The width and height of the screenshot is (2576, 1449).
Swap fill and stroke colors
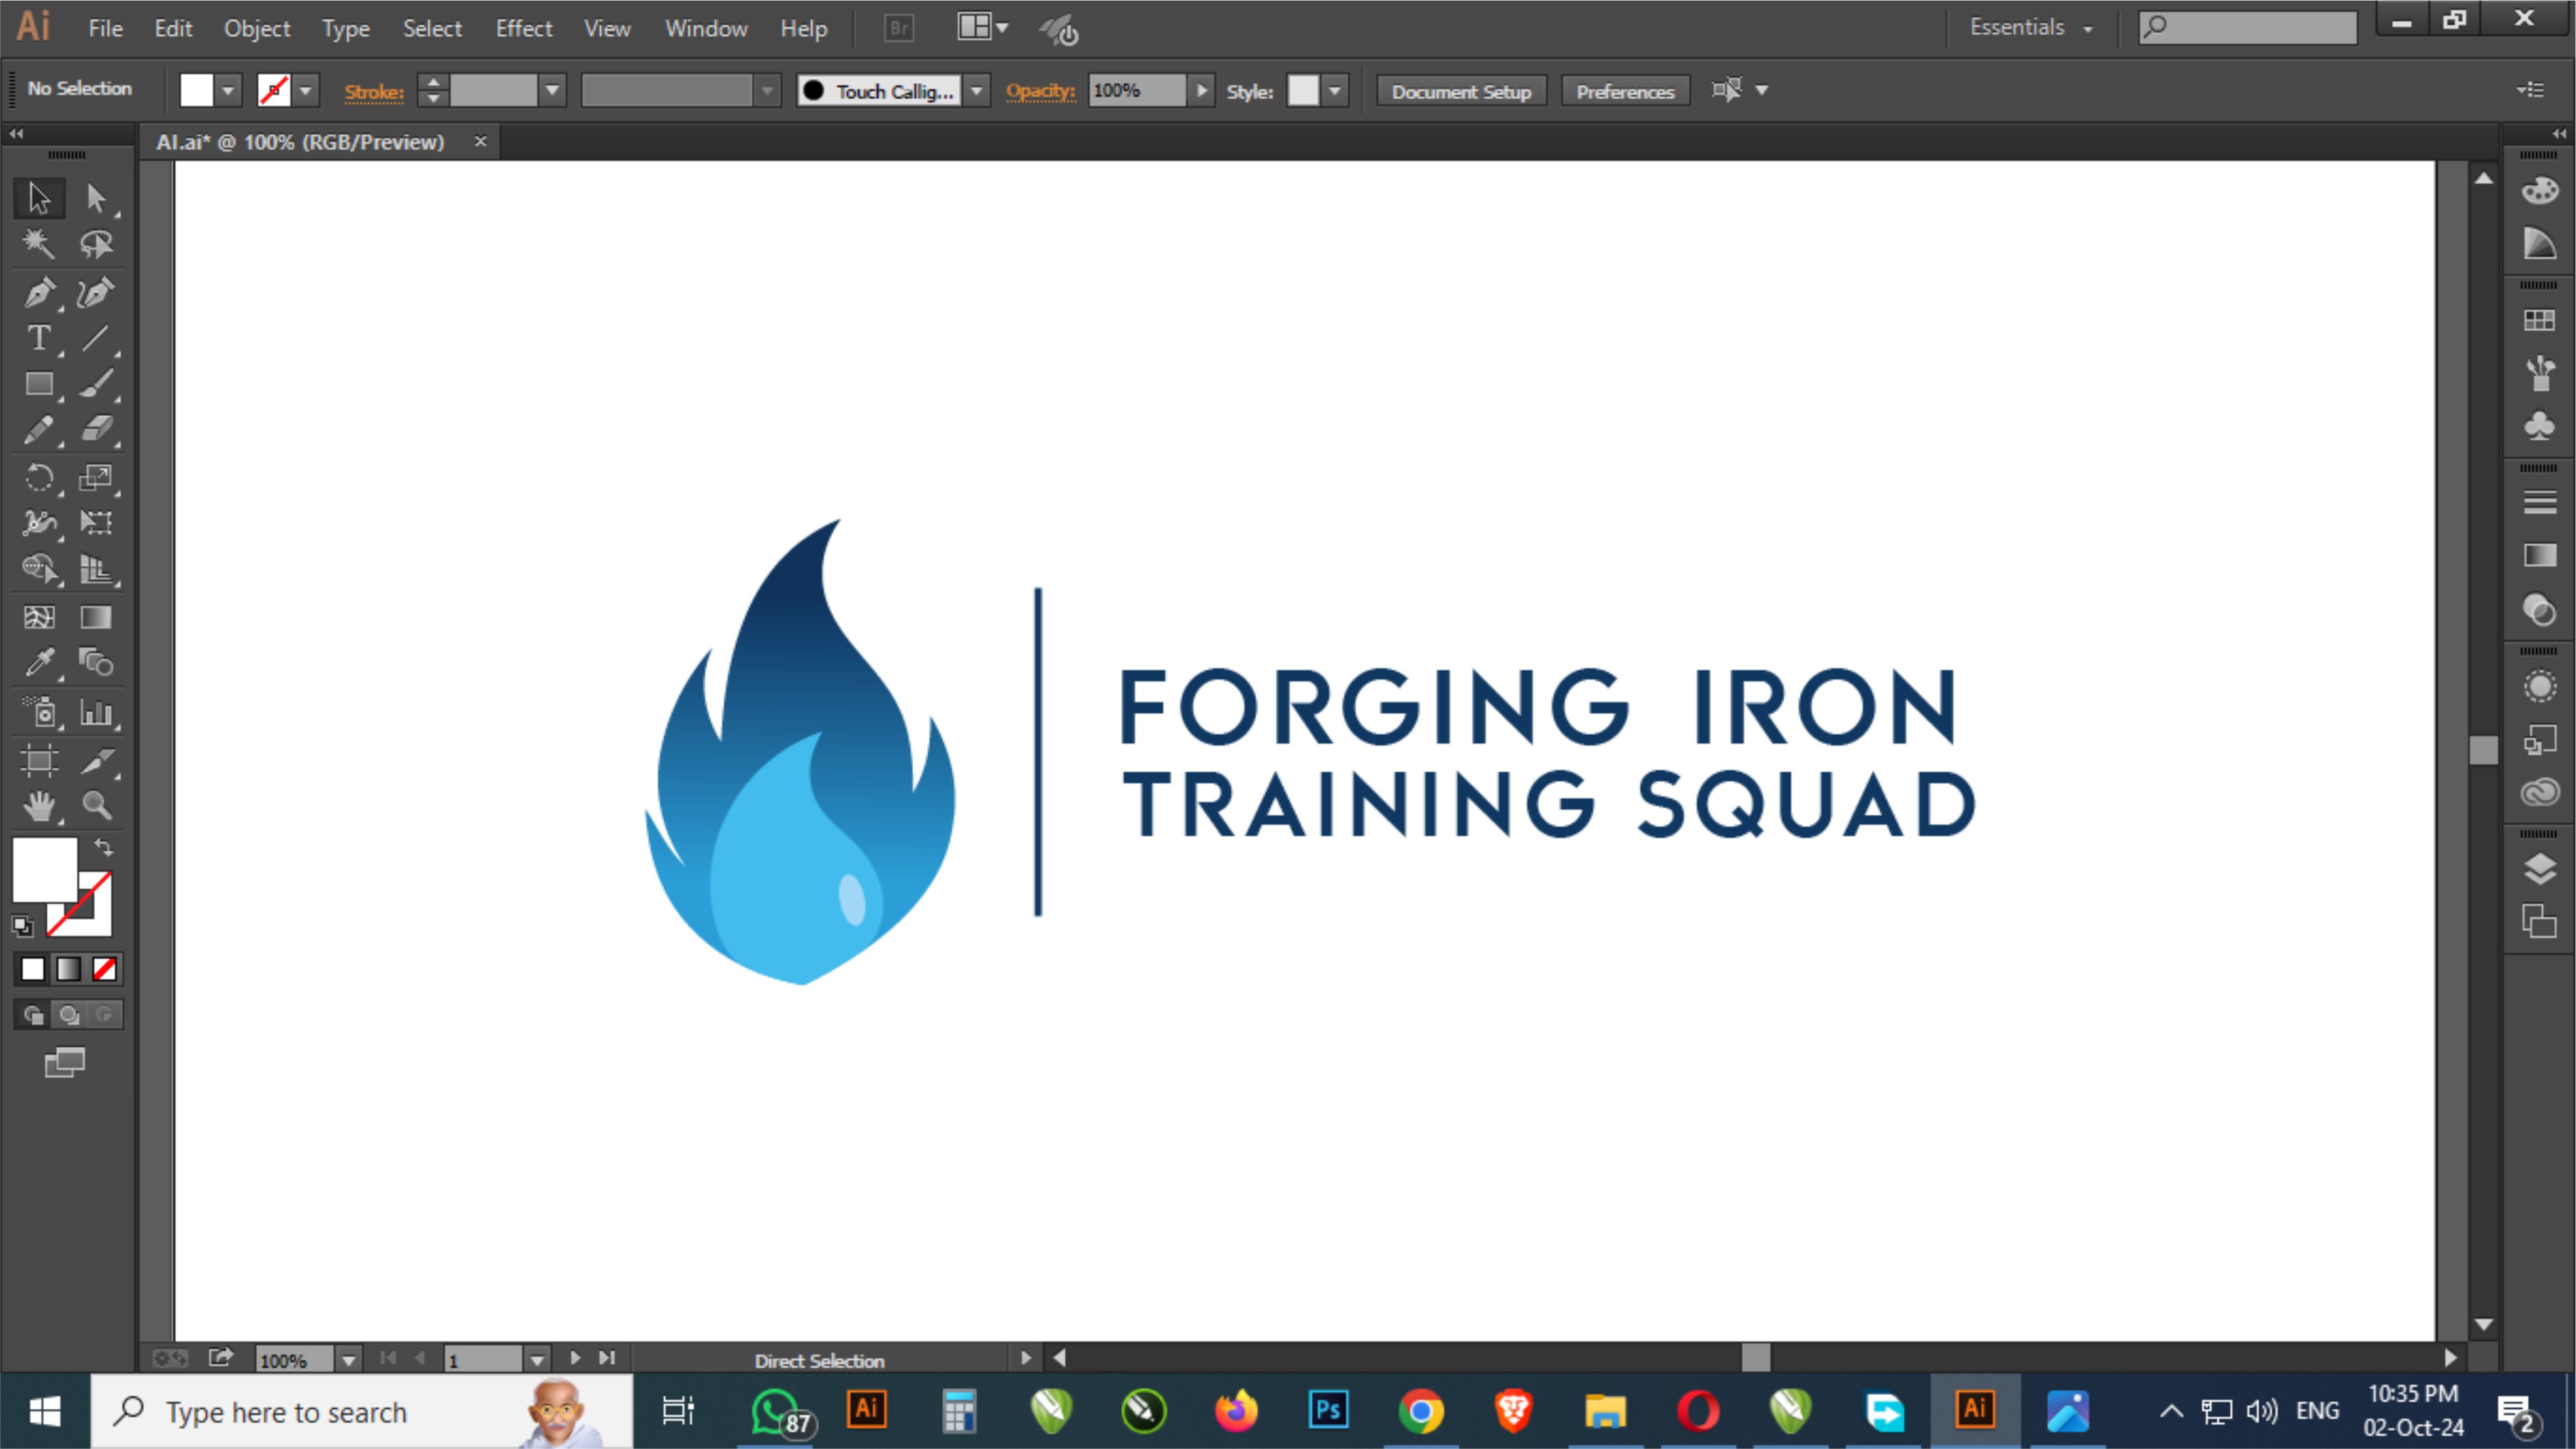point(104,847)
